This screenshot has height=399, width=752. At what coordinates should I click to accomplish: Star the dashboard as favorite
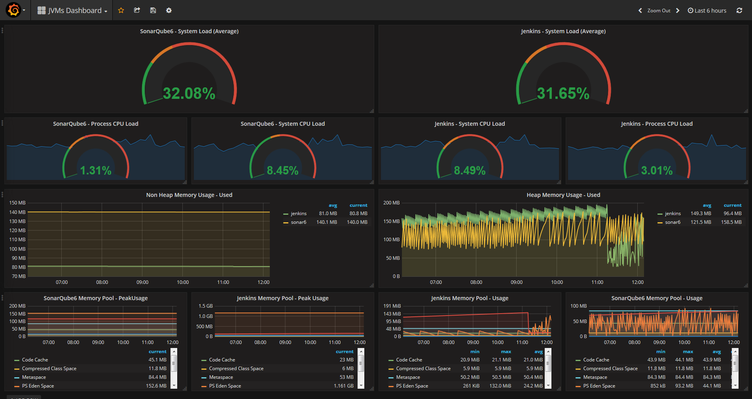pyautogui.click(x=121, y=10)
